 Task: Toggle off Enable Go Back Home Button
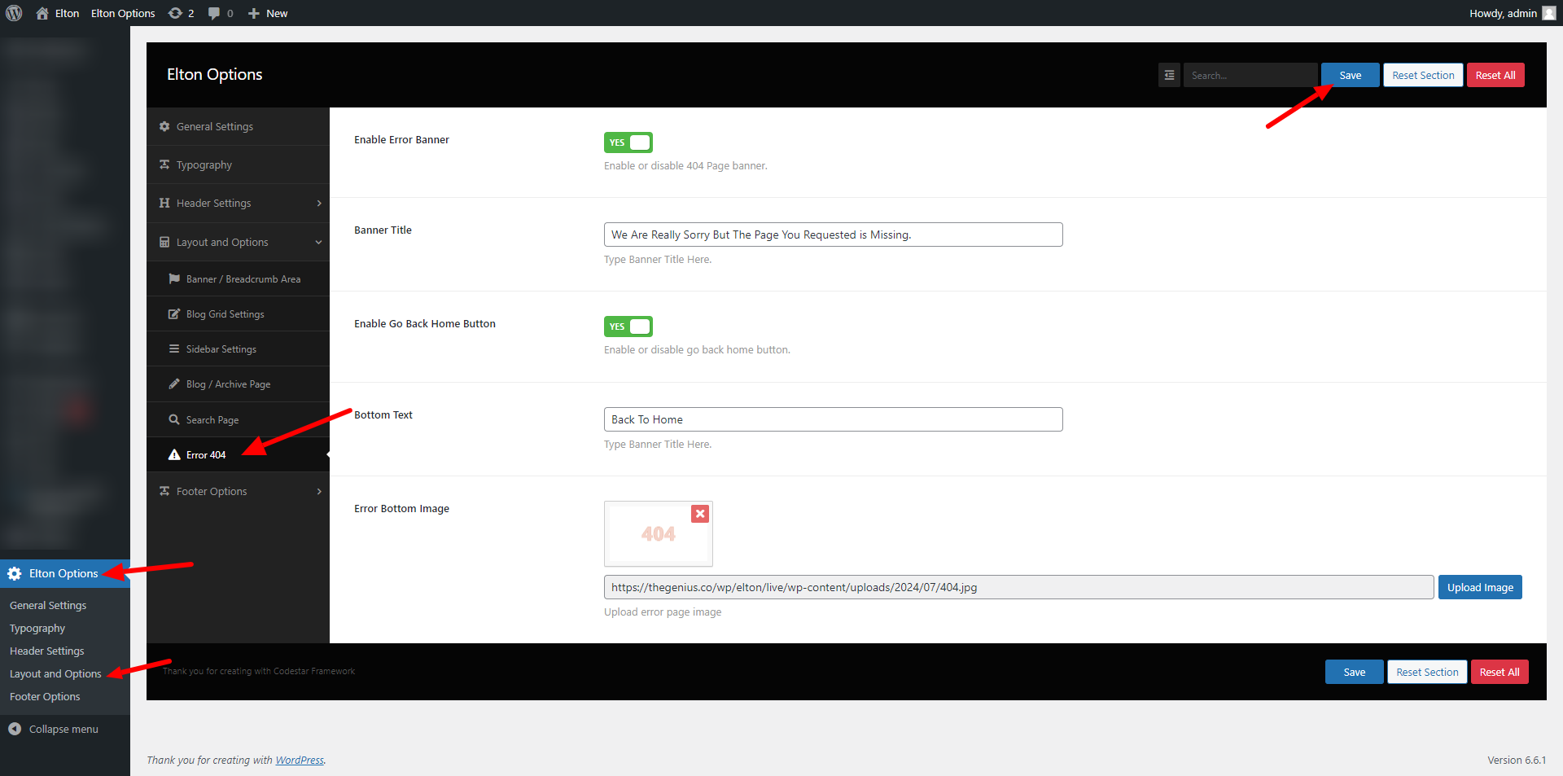[x=628, y=327]
